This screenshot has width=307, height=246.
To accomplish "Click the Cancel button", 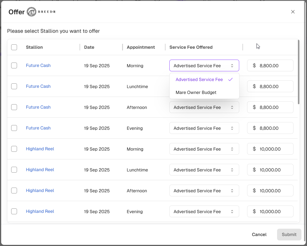I will point(259,235).
